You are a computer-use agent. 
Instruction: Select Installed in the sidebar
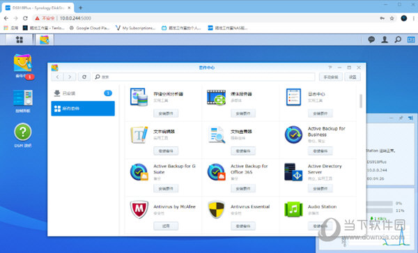(83, 93)
